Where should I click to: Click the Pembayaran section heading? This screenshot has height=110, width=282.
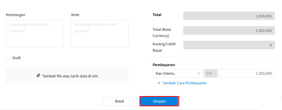click(x=164, y=65)
